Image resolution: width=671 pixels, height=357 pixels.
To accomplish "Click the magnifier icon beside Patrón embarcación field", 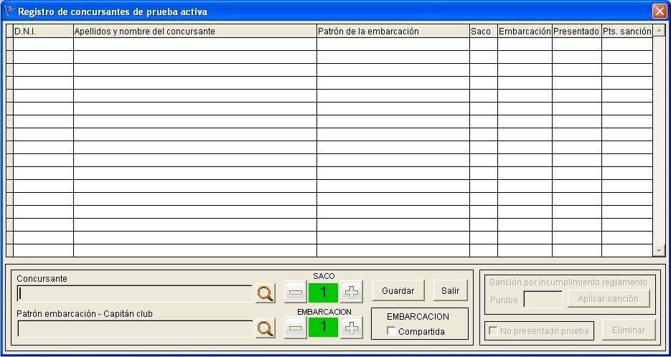I will pyautogui.click(x=266, y=328).
